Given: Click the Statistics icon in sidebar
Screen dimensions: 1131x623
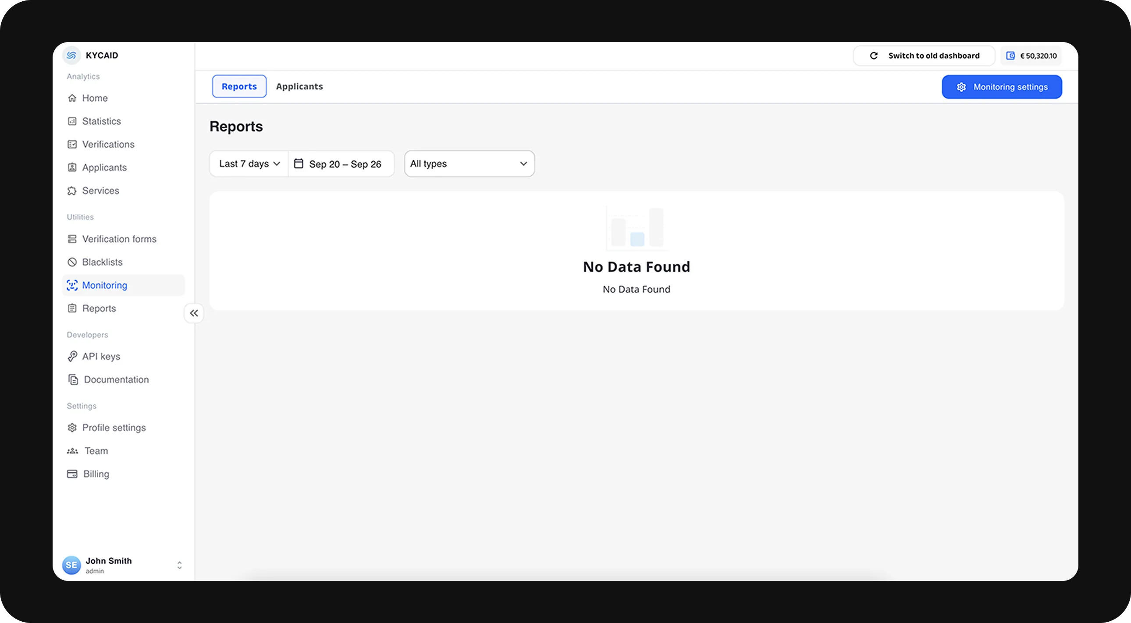Looking at the screenshot, I should tap(71, 121).
